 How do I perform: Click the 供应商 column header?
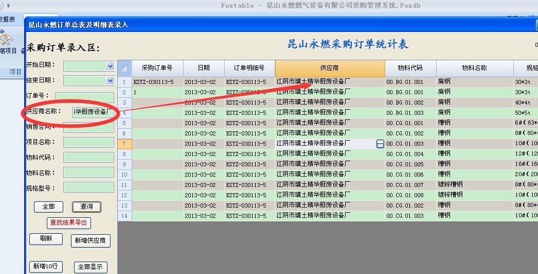click(330, 68)
